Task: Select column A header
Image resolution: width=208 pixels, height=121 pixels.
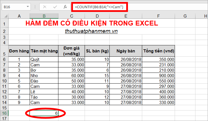Action: click(x=19, y=16)
